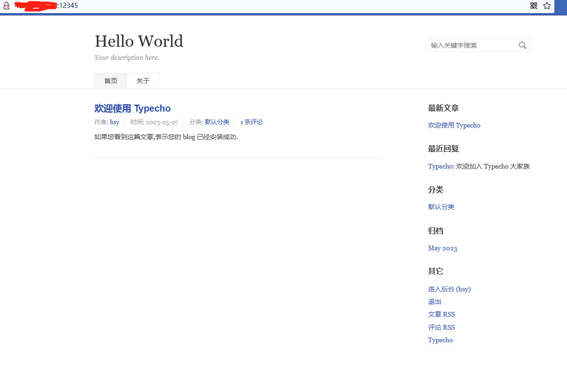Screen dimensions: 567x367
Task: Click the insecure connection lock icon
Action: 7,6
